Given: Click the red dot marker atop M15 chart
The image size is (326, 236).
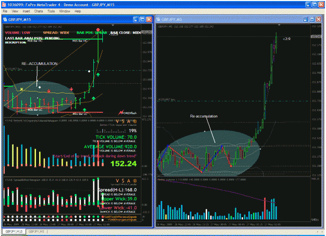Looking at the screenshot, I should (98, 30).
